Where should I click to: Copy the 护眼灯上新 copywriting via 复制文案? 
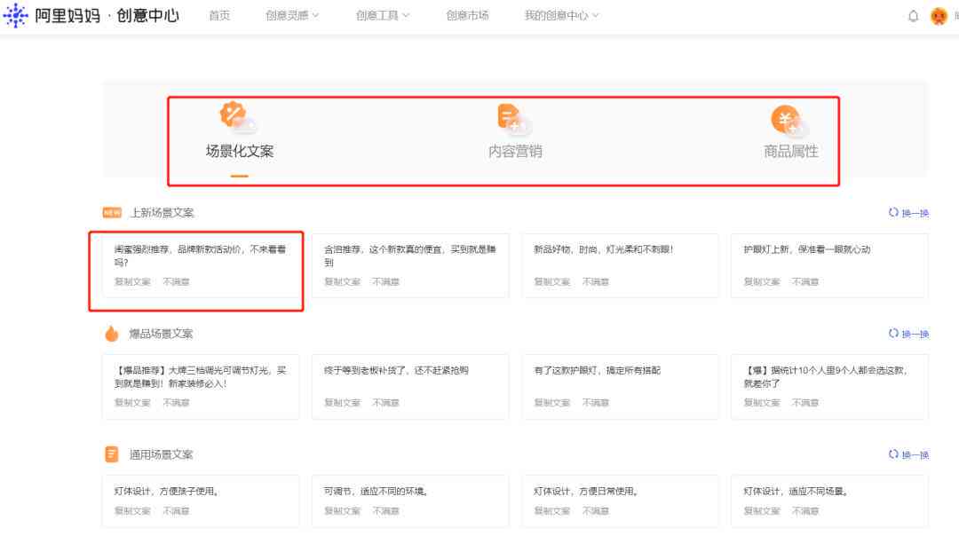pos(762,281)
